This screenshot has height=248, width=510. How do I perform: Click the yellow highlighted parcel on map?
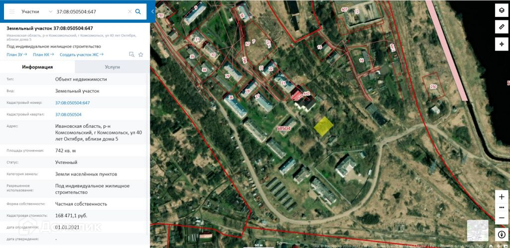coord(324,126)
